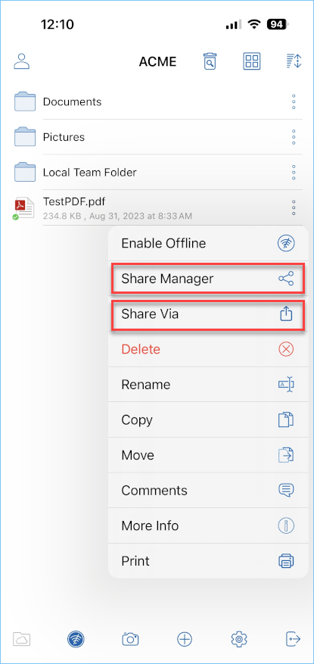Open the user profile icon
Viewport: 314px width, 664px height.
tap(22, 61)
